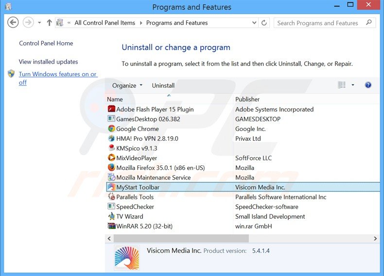The width and height of the screenshot is (384, 276).
Task: Click the KMSpico red button icon
Action: tap(111, 148)
